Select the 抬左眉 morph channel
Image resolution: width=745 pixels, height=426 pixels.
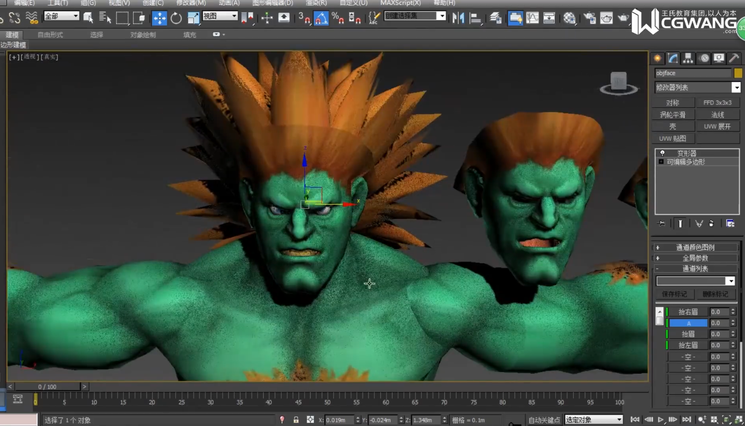[688, 345]
